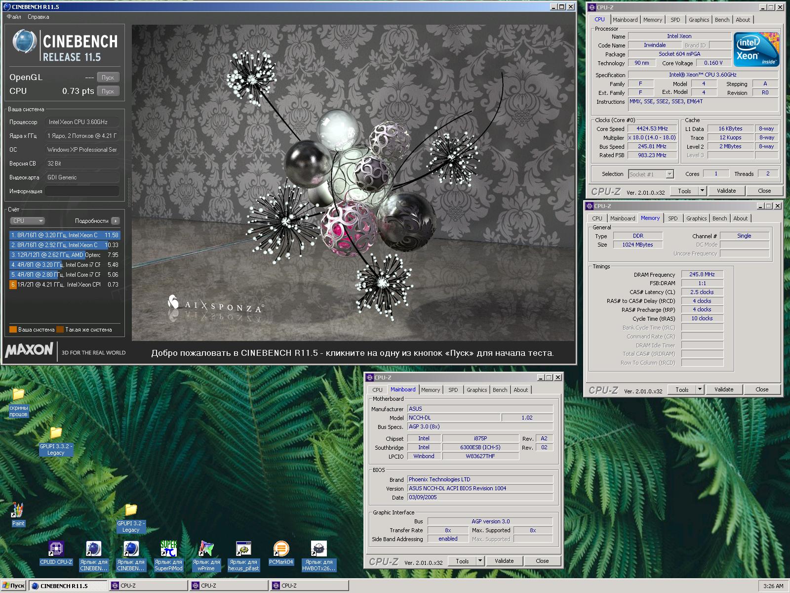The width and height of the screenshot is (790, 593).
Task: Open Tools dropdown arrow in Memory tab window
Action: (700, 389)
